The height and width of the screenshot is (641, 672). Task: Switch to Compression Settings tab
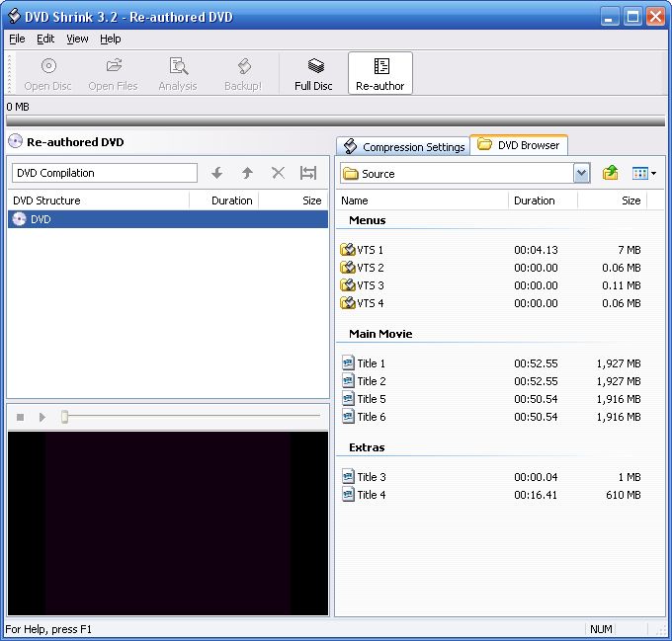(404, 147)
